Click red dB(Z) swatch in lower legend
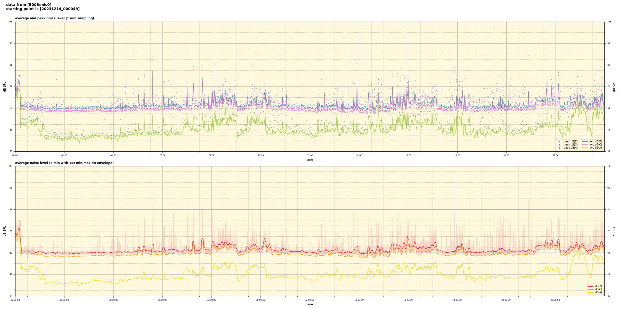619x309 pixels. (x=591, y=286)
